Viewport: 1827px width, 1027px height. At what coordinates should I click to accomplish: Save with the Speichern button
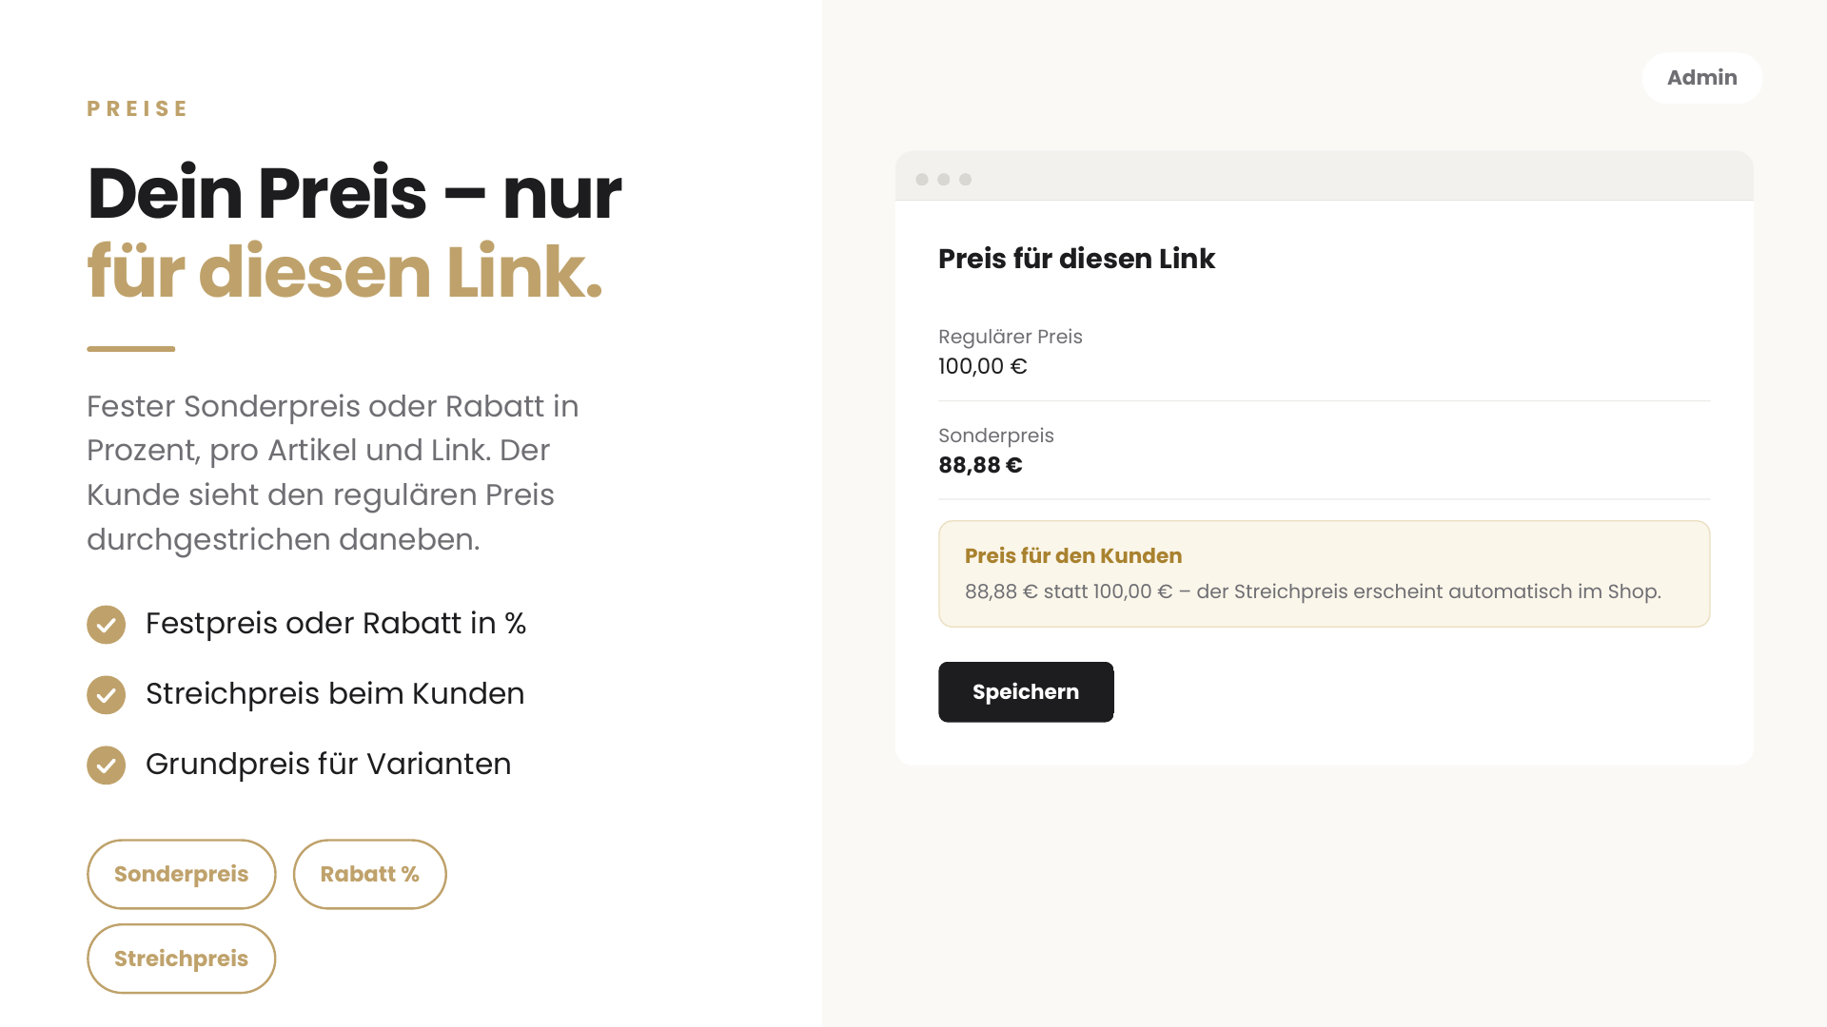1026,692
